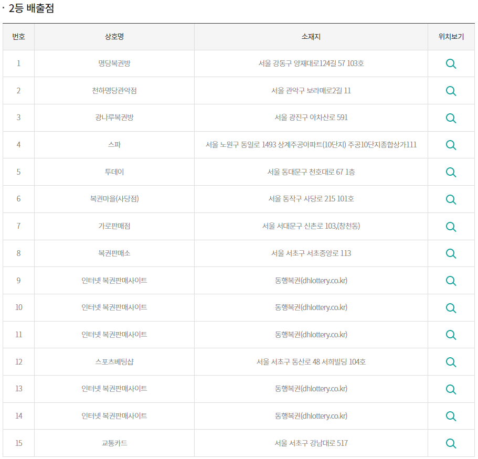Click address 서울 서초구 서초중앙로 113
The image size is (478, 459).
pos(311,253)
